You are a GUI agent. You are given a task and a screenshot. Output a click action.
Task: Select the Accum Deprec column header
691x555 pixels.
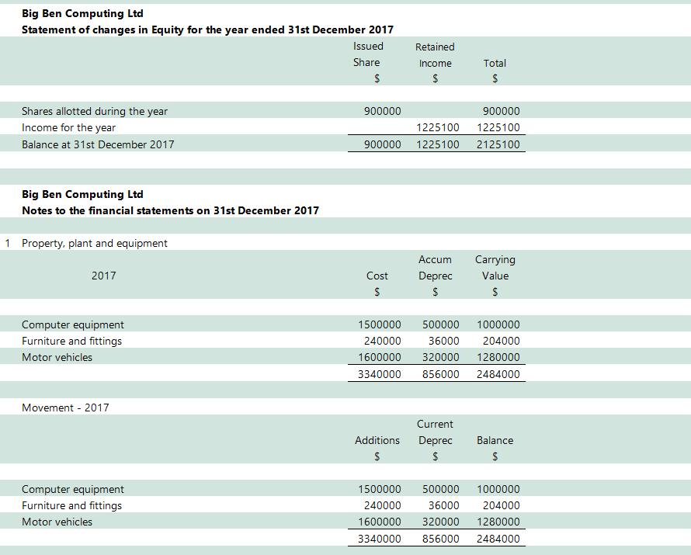[x=435, y=268]
